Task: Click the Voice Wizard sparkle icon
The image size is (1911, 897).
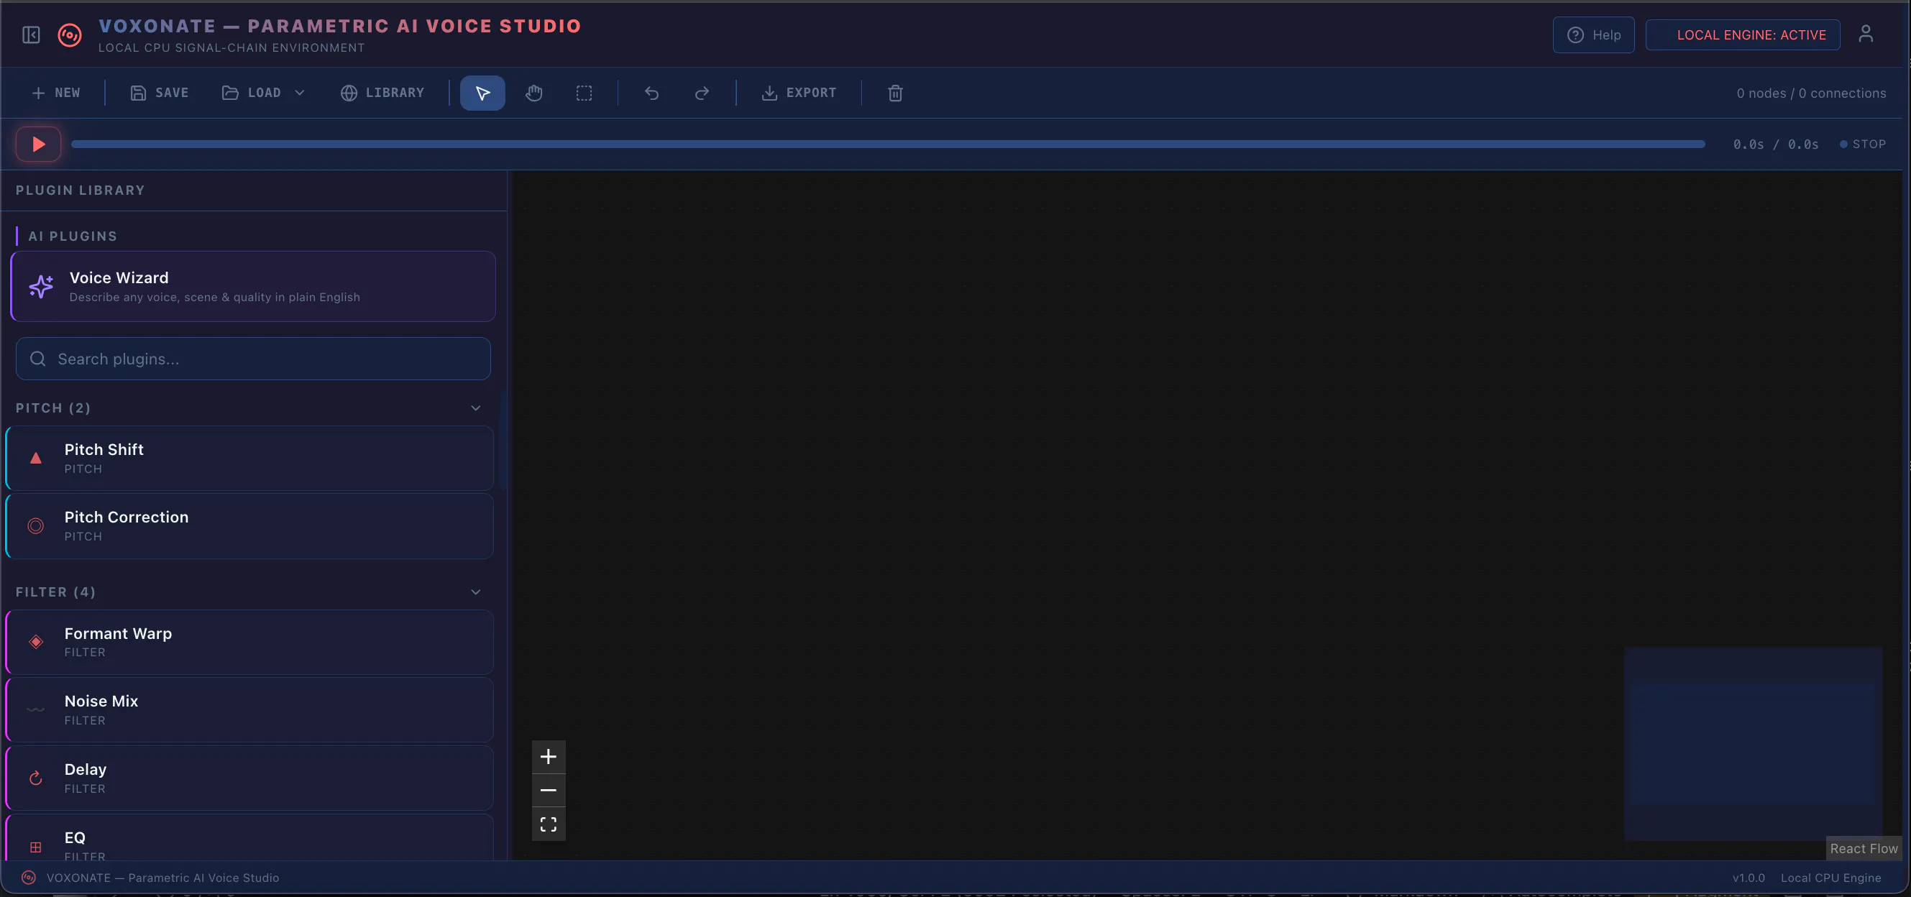Action: (x=41, y=286)
